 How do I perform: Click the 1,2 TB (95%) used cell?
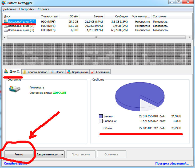pyautogui.click(x=95, y=30)
